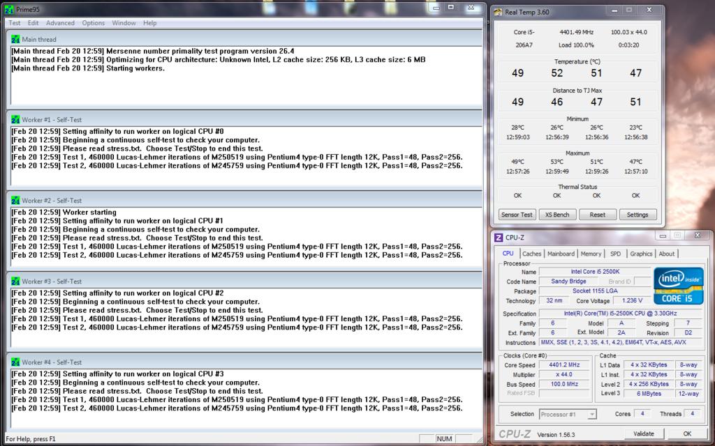The width and height of the screenshot is (715, 446).
Task: Click the uptime "0:03:20" in Real Temp
Action: coord(629,45)
